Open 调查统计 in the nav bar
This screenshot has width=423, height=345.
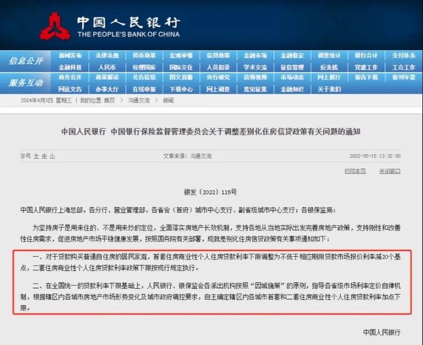329,55
